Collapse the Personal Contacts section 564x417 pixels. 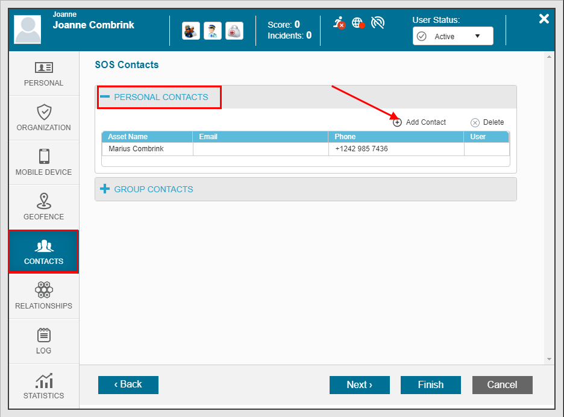(x=105, y=97)
